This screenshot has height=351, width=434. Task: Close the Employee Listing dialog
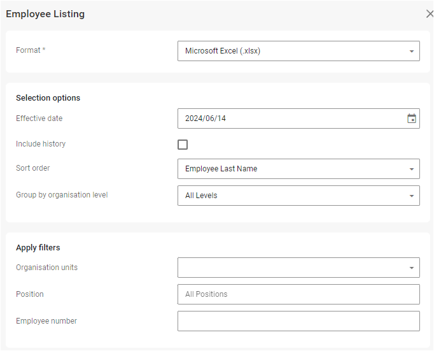click(x=429, y=14)
